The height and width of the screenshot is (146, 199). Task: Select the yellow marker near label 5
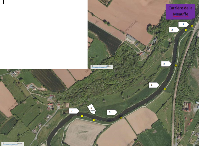(121, 117)
